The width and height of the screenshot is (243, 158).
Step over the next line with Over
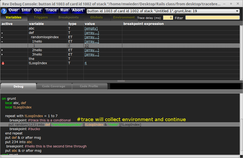pos(13,10)
